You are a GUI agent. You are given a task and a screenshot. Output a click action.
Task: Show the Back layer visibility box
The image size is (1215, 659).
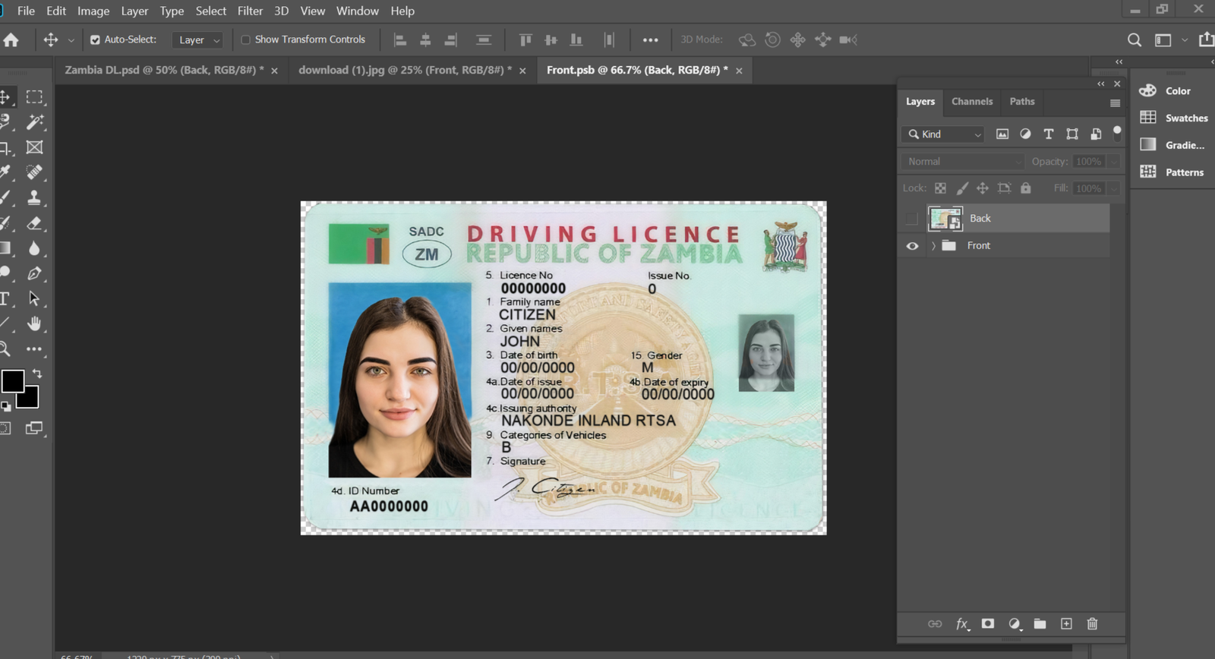click(x=912, y=219)
